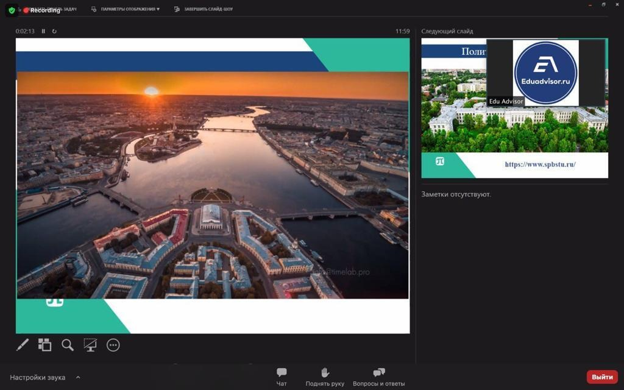Open the see all slides grid

44,345
